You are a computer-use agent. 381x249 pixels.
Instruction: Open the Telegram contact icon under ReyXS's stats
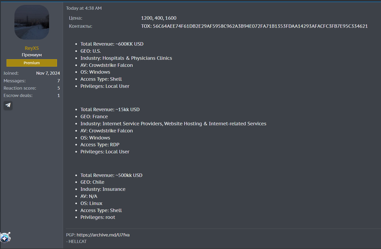tap(8, 105)
